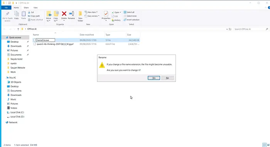Select the qwen3-4b-thinking-2507.Q4_K_M.gguf file
This screenshot has width=270, height=147.
55,44
